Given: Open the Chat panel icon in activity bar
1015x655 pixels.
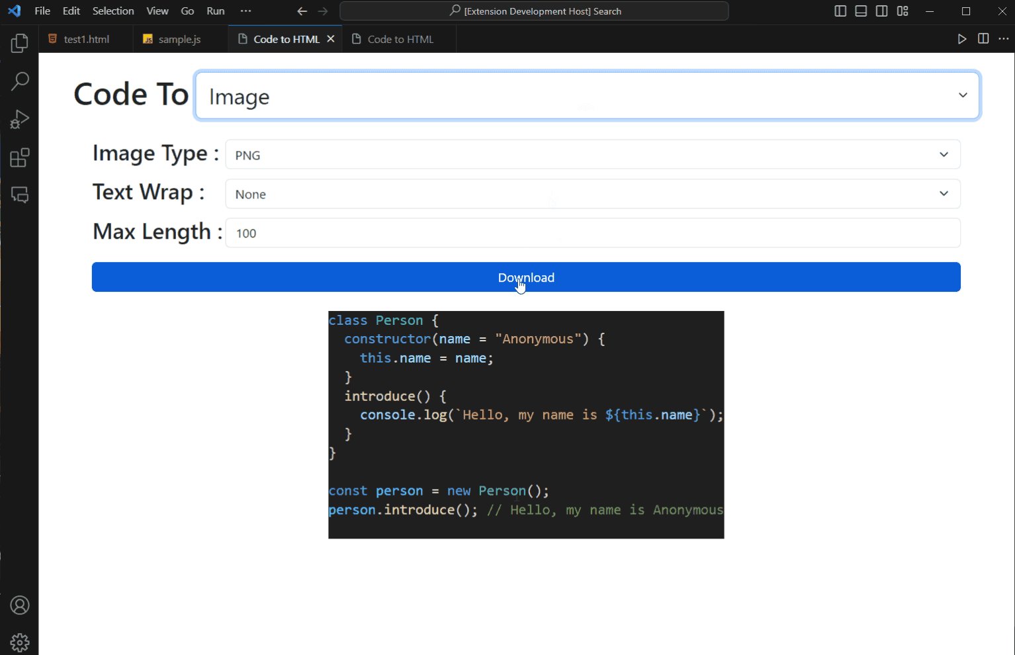Looking at the screenshot, I should point(20,195).
